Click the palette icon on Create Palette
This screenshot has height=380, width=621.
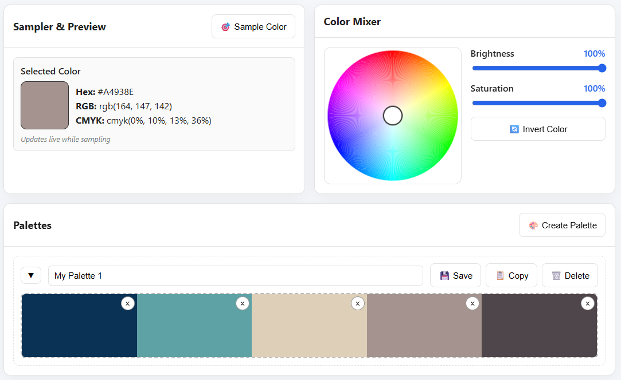(x=533, y=225)
